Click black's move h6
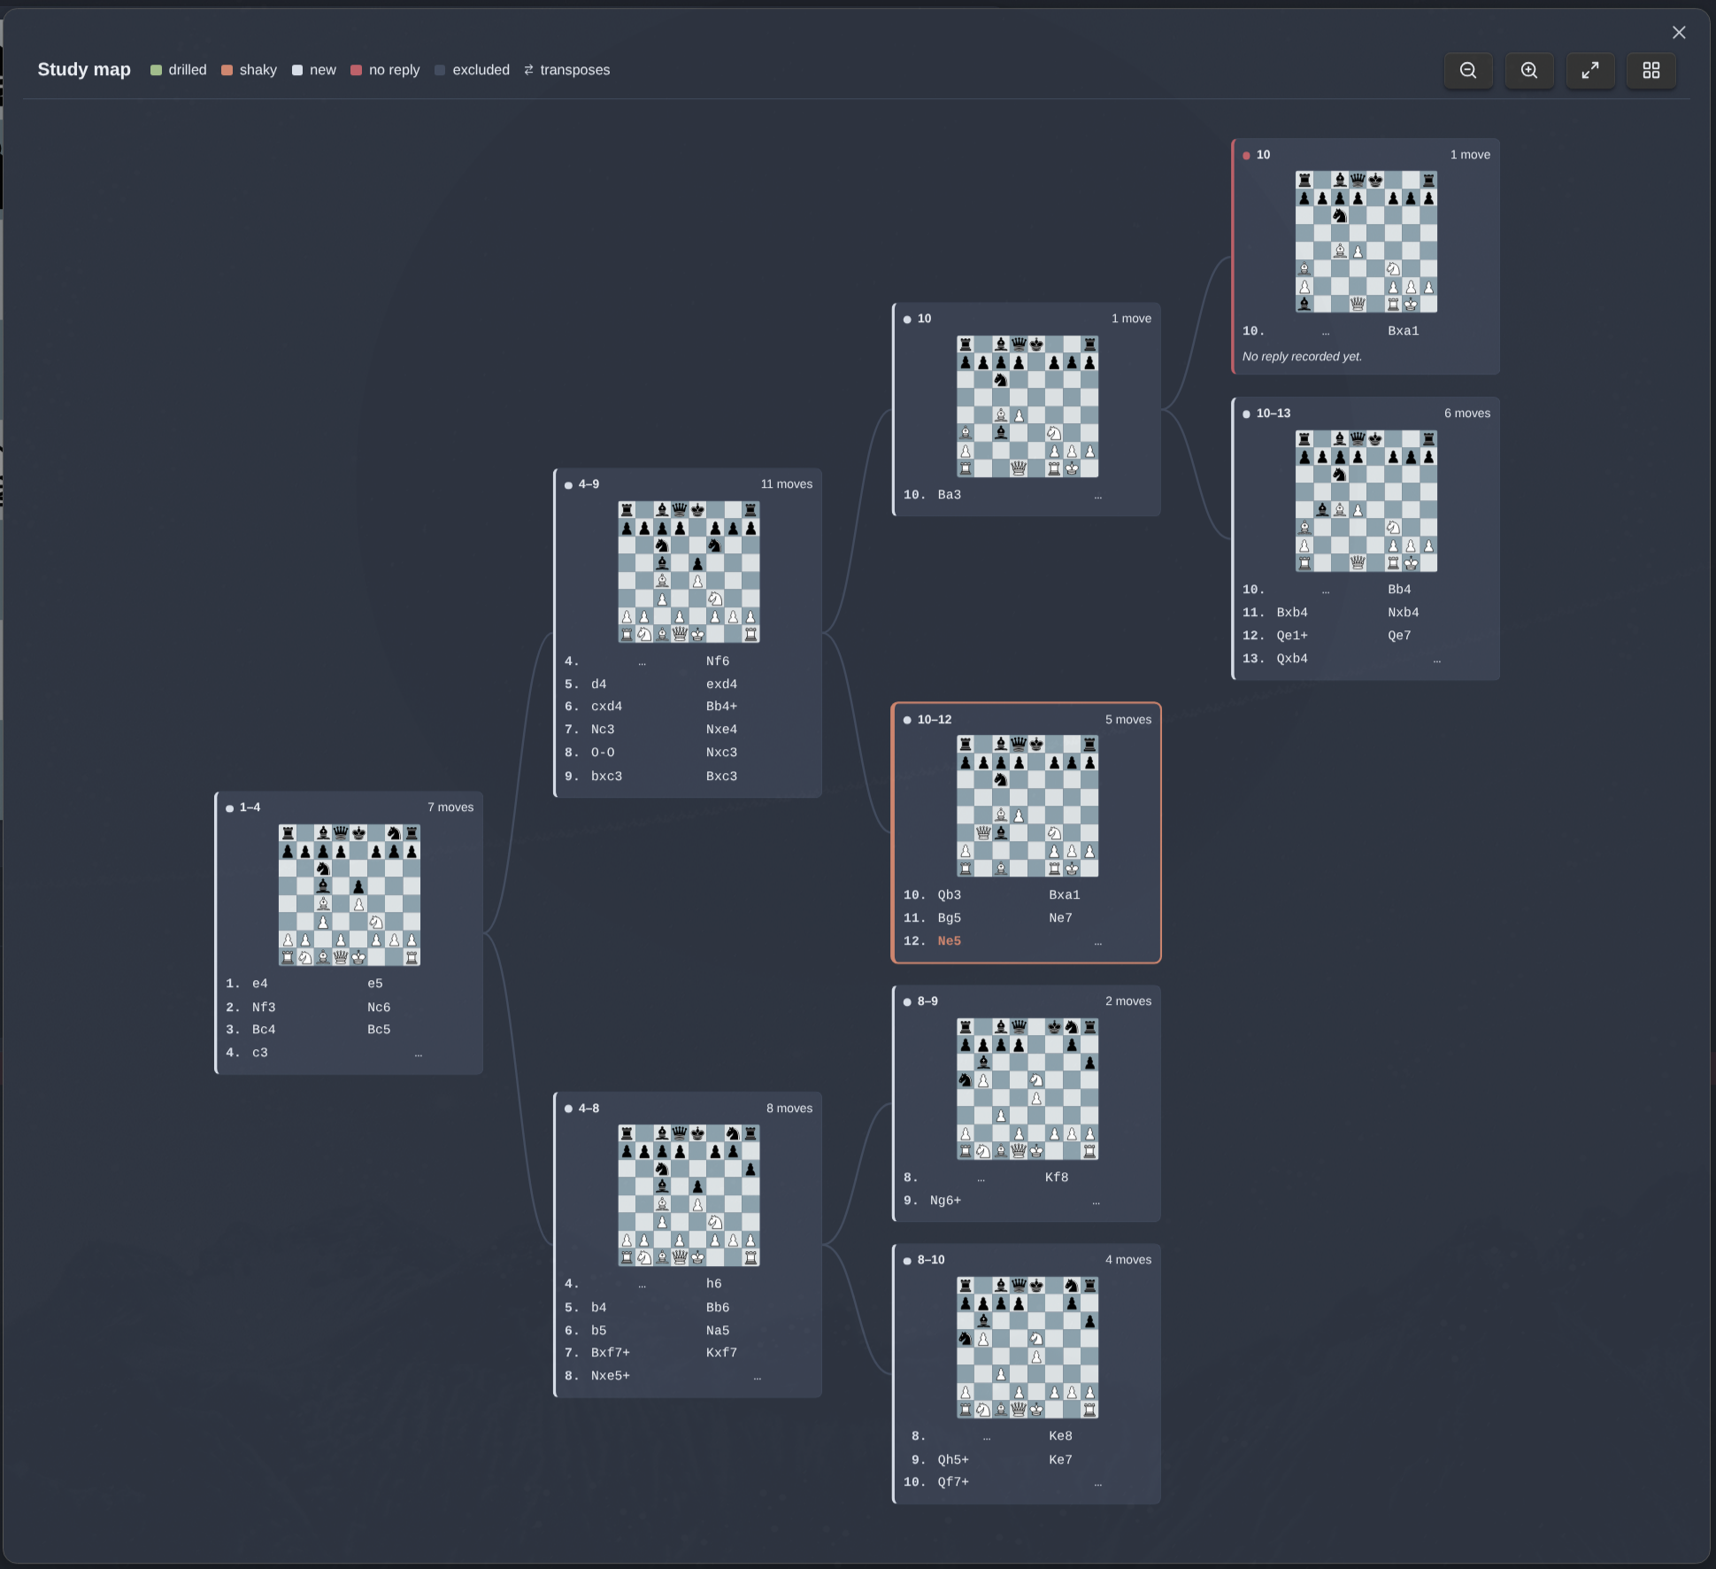 (714, 1284)
